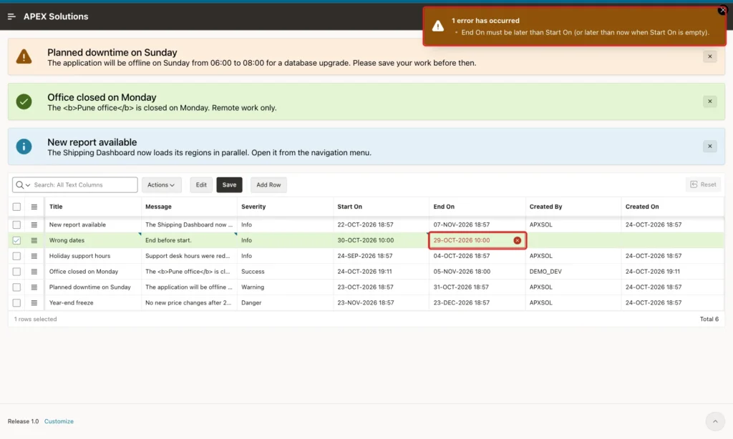Viewport: 733px width, 439px height.
Task: Open the Actions dropdown menu
Action: click(x=161, y=185)
